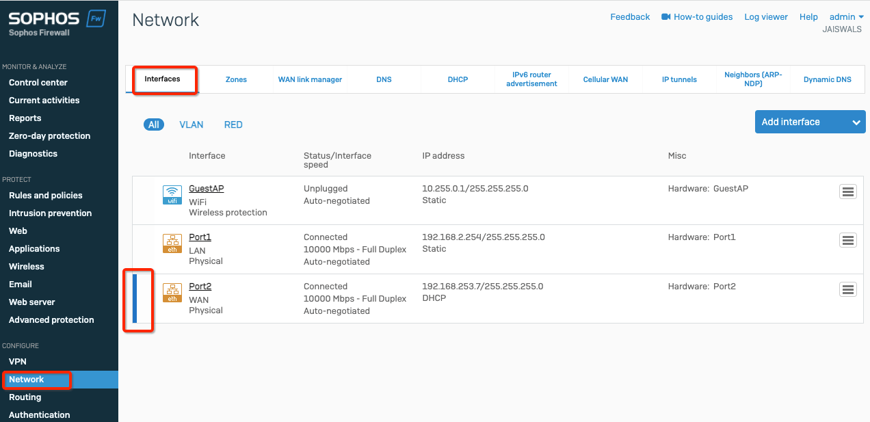Click the Port2 ethernet interface icon
The height and width of the screenshot is (422, 870).
tap(172, 293)
